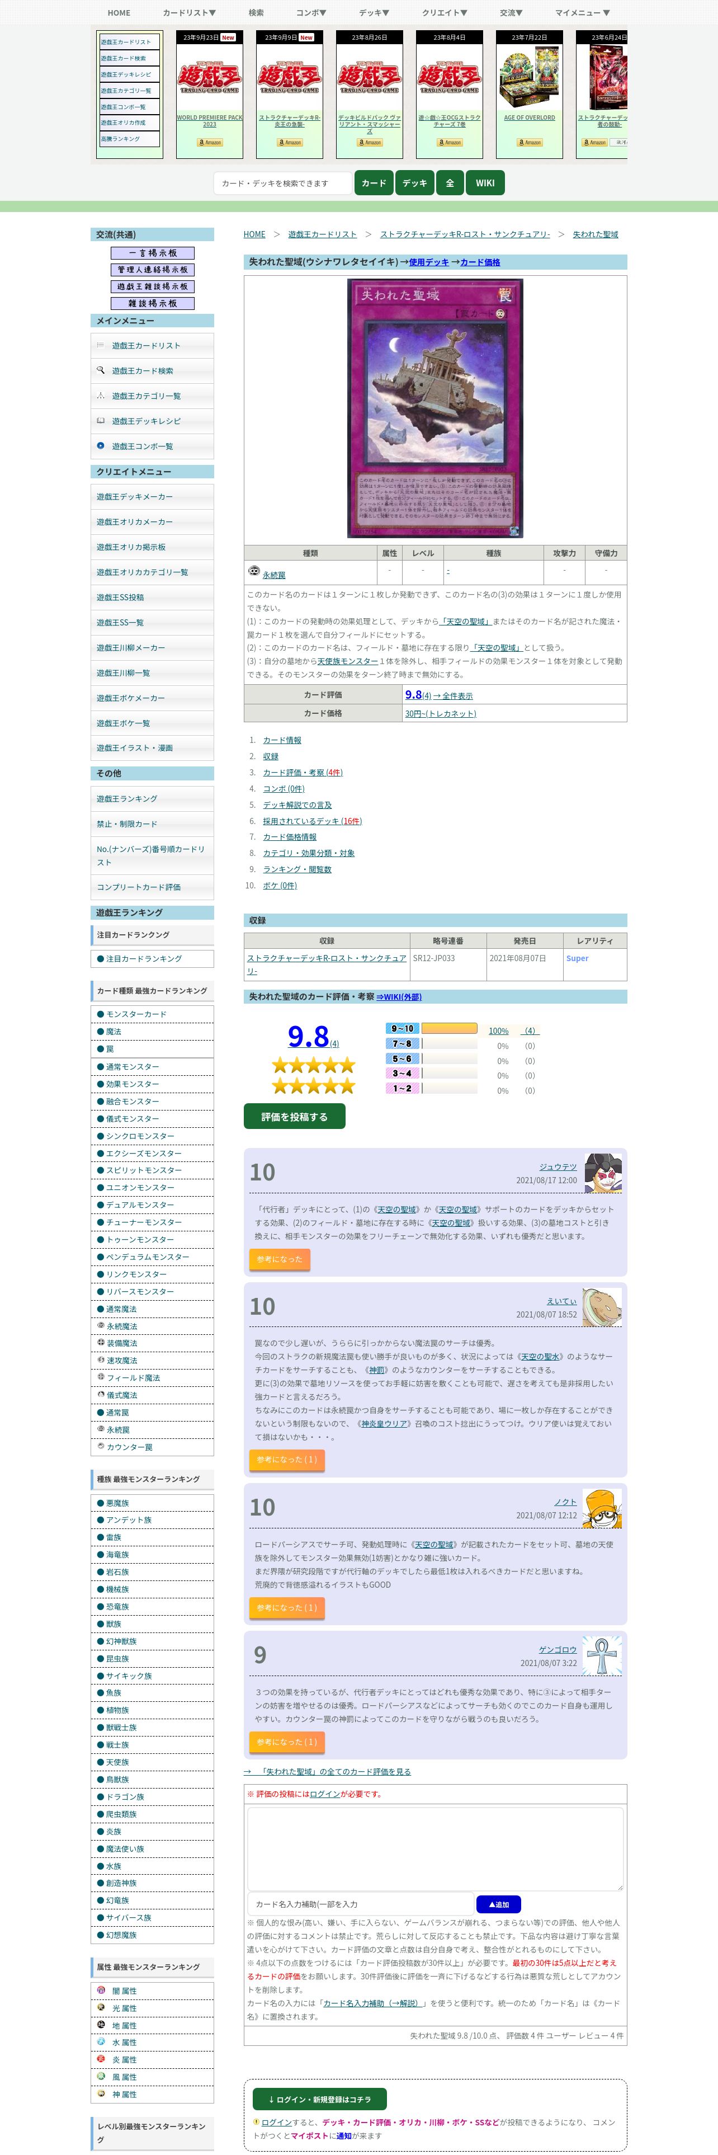This screenshot has height=2155, width=718.
Task: Click the 永続魔法 icon in ranking list
Action: coord(100,1325)
